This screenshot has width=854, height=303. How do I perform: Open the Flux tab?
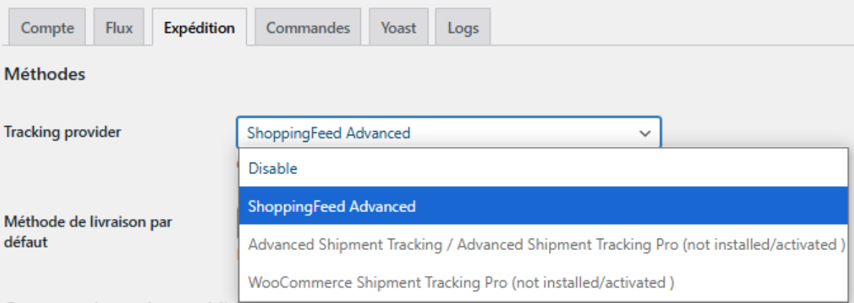pos(119,27)
